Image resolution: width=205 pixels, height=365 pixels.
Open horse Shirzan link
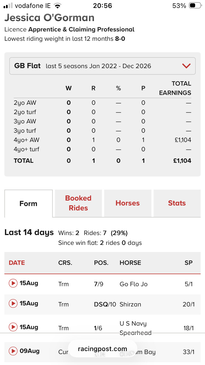coord(130,304)
